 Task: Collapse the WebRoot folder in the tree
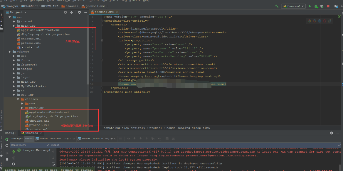[10, 52]
